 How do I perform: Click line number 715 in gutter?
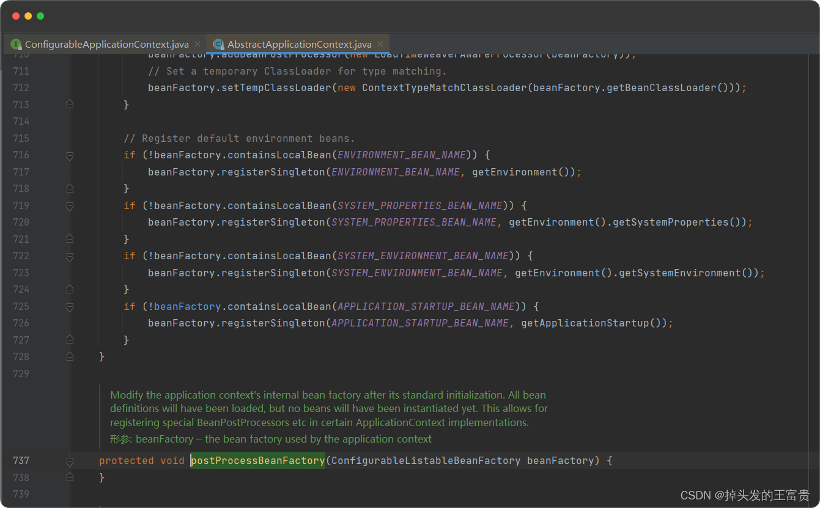pyautogui.click(x=21, y=138)
